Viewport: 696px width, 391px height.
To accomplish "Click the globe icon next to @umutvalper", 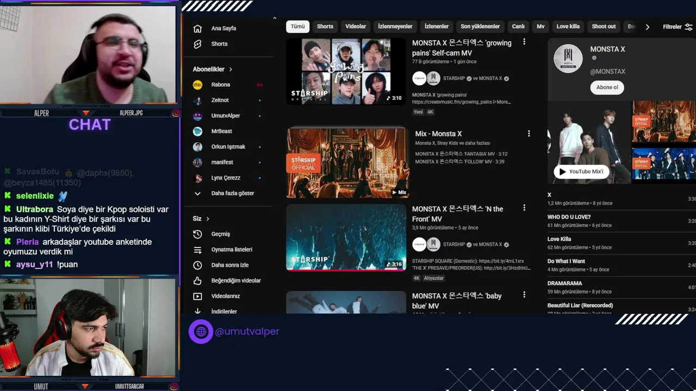I will point(201,331).
